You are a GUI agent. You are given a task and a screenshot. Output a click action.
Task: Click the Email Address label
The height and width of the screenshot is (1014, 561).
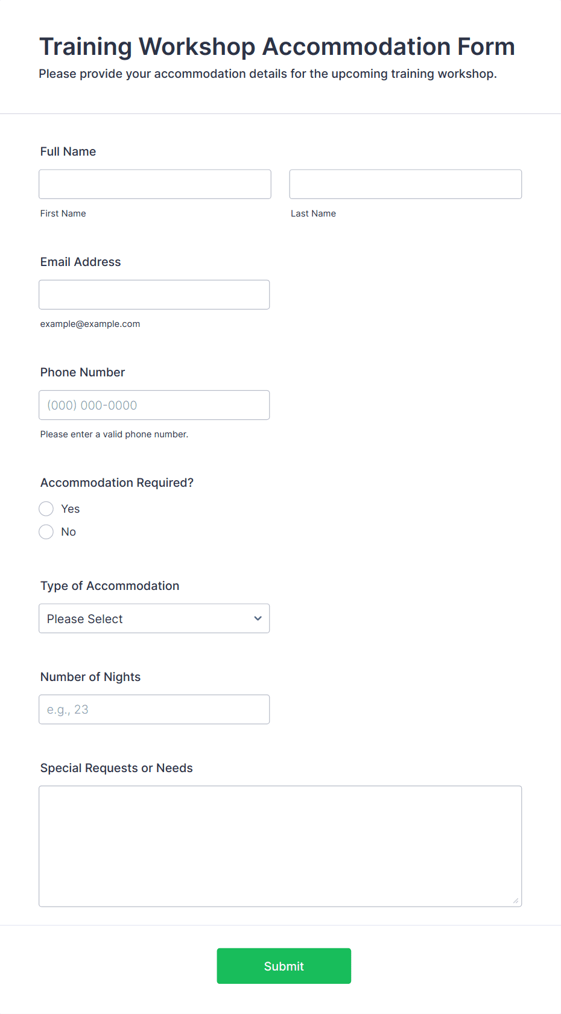[81, 262]
